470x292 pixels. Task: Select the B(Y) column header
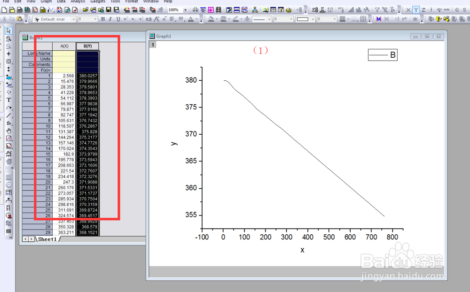click(87, 46)
